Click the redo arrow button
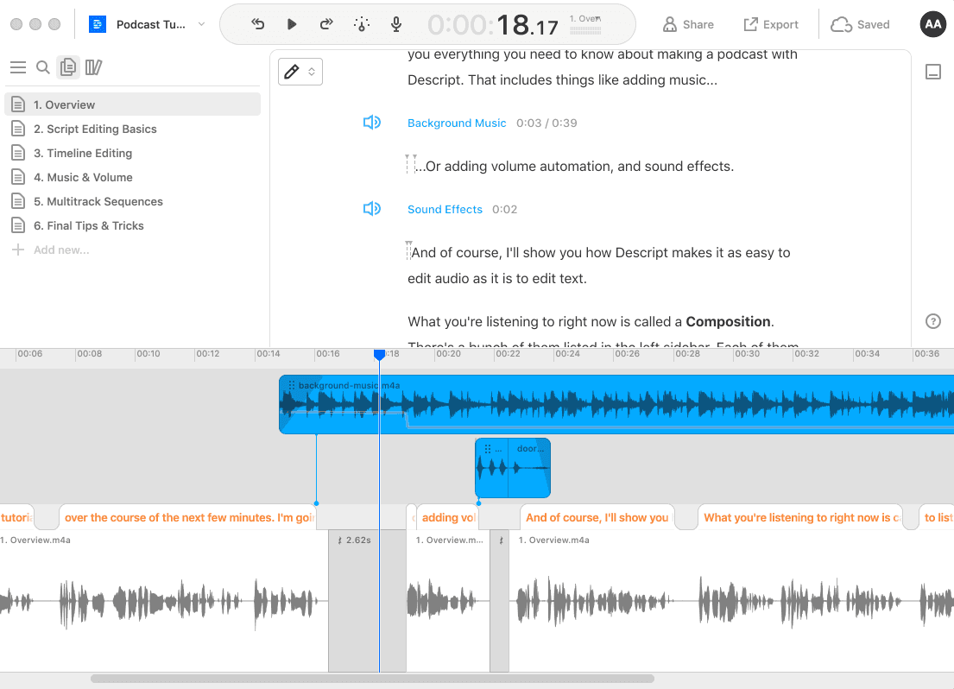 (326, 24)
